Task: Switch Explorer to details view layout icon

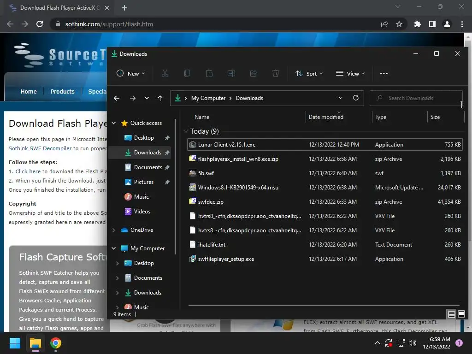Action: pyautogui.click(x=451, y=314)
